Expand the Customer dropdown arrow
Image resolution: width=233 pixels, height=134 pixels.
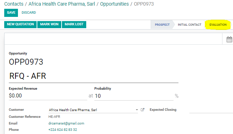137,110
